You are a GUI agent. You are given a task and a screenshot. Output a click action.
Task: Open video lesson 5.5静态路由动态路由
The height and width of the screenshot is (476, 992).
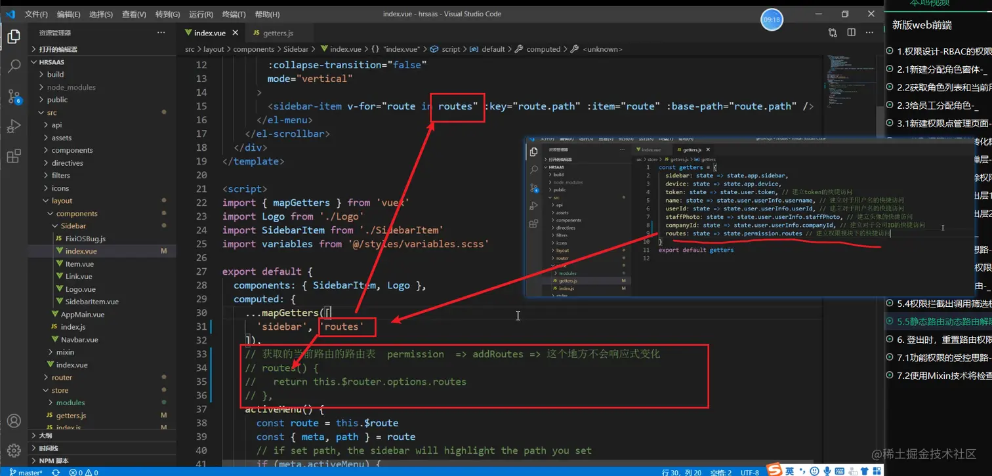pyautogui.click(x=938, y=321)
